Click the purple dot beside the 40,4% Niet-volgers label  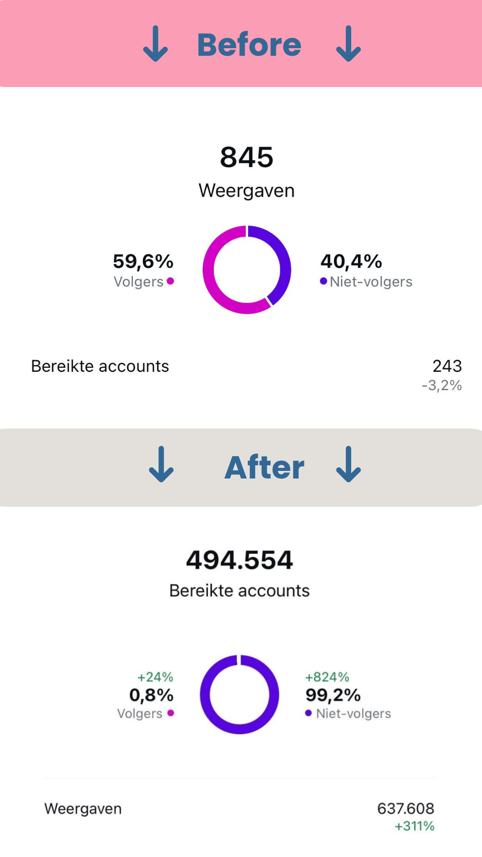point(324,281)
